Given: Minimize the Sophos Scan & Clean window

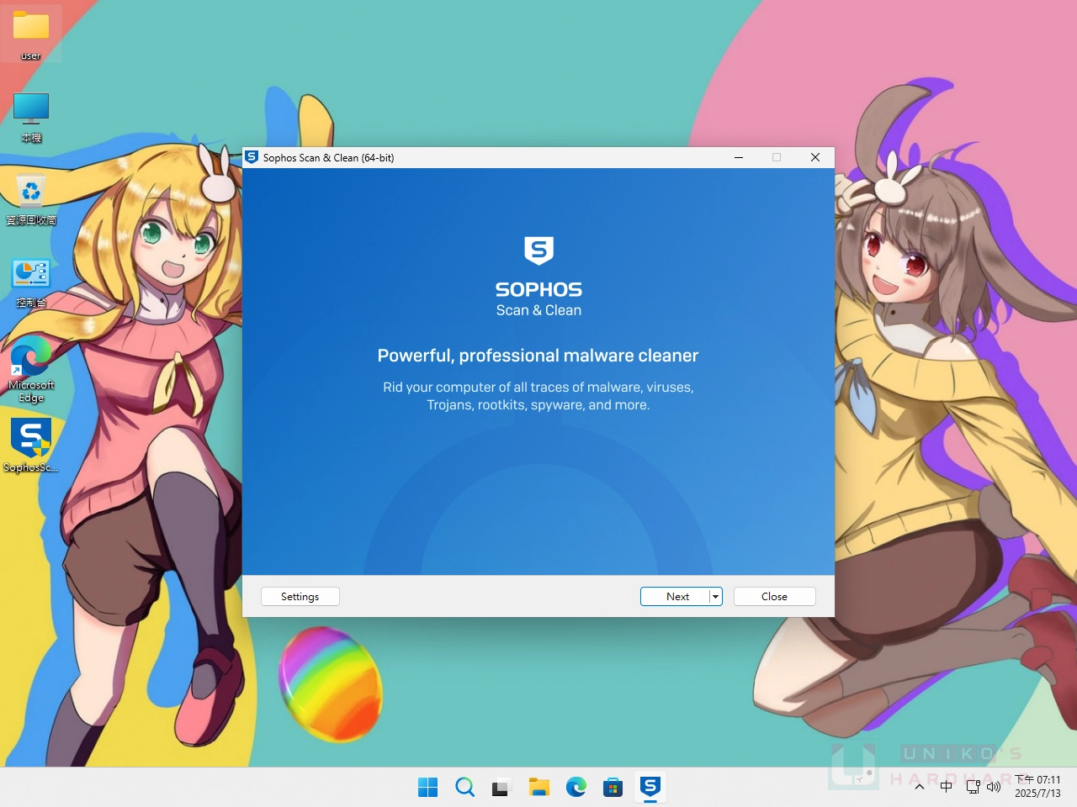Looking at the screenshot, I should pos(739,157).
